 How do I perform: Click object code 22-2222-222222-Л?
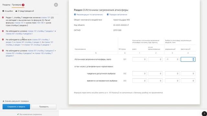click(x=121, y=25)
